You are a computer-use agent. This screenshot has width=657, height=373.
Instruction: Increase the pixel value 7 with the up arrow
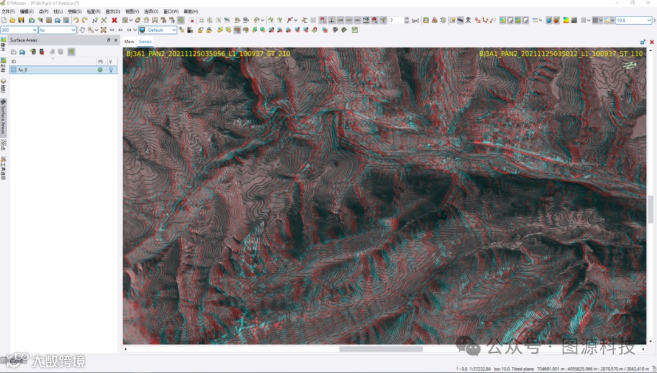click(x=406, y=18)
